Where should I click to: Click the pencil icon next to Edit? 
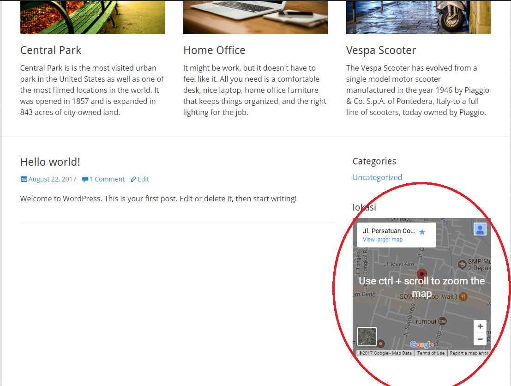click(x=133, y=179)
